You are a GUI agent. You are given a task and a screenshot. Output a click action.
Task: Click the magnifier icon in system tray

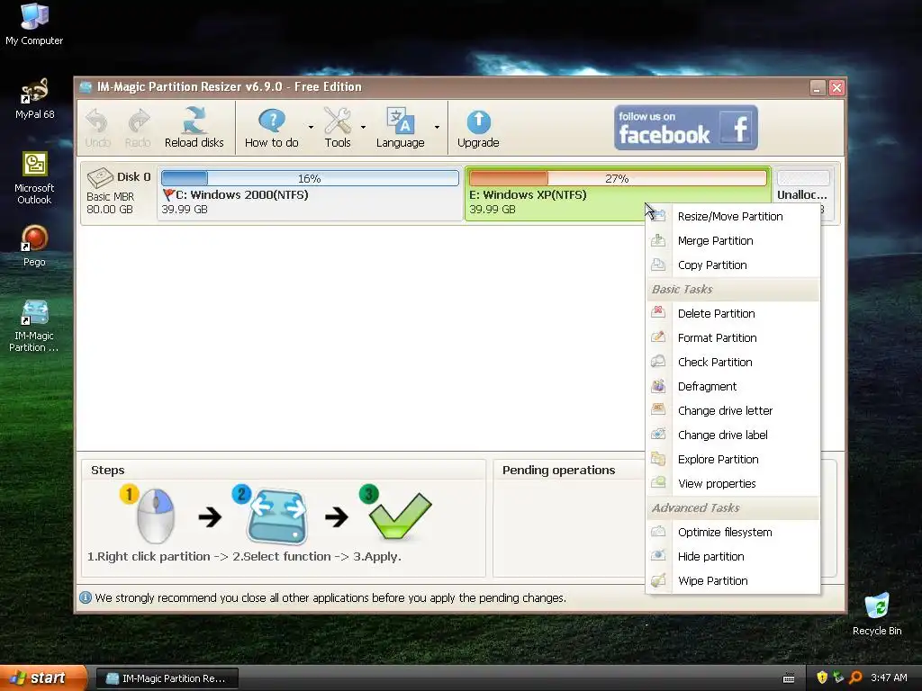click(x=855, y=678)
